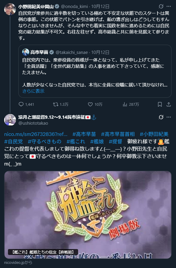Click the reply icon with 1,441 replies
The image size is (176, 268).
pos(21,104)
